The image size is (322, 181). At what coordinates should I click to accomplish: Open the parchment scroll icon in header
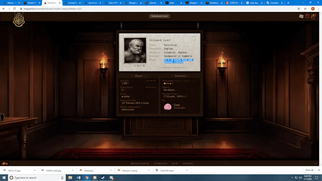pyautogui.click(x=313, y=16)
